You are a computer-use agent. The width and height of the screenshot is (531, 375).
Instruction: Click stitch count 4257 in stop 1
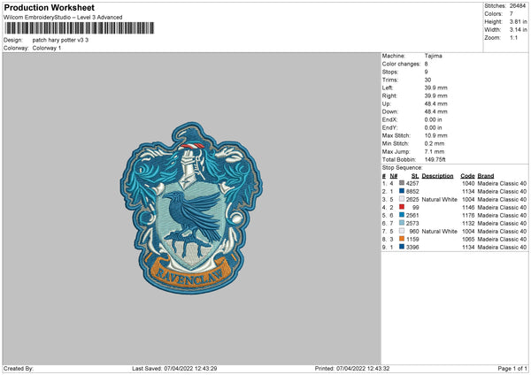pos(412,183)
